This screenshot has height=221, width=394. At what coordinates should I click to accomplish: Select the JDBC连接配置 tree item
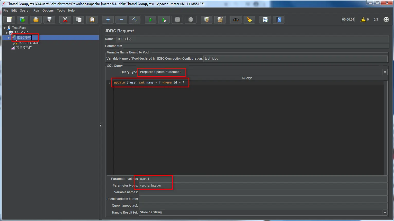[x=29, y=43]
